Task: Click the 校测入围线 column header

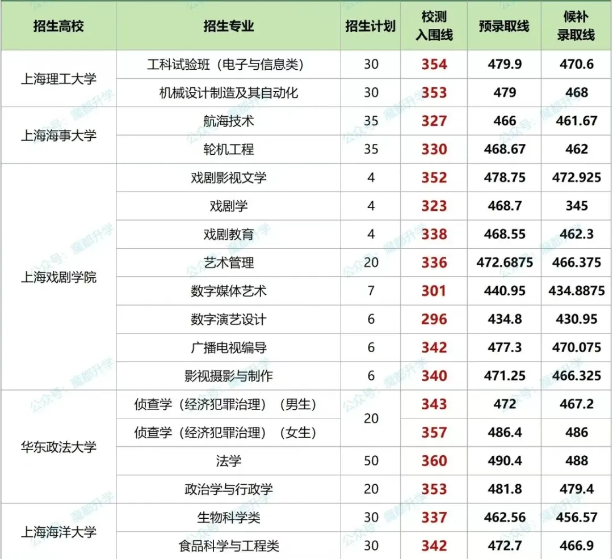Action: pyautogui.click(x=434, y=26)
